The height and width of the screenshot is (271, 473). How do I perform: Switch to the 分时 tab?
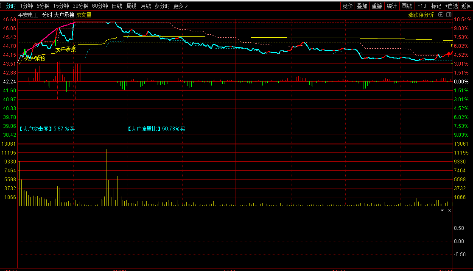pyautogui.click(x=11, y=6)
